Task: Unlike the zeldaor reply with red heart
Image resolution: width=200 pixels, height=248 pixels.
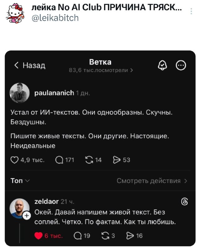Action: [38, 236]
